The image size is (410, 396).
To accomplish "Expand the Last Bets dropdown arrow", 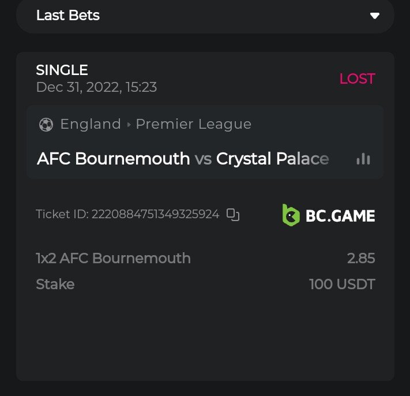I will coord(375,16).
